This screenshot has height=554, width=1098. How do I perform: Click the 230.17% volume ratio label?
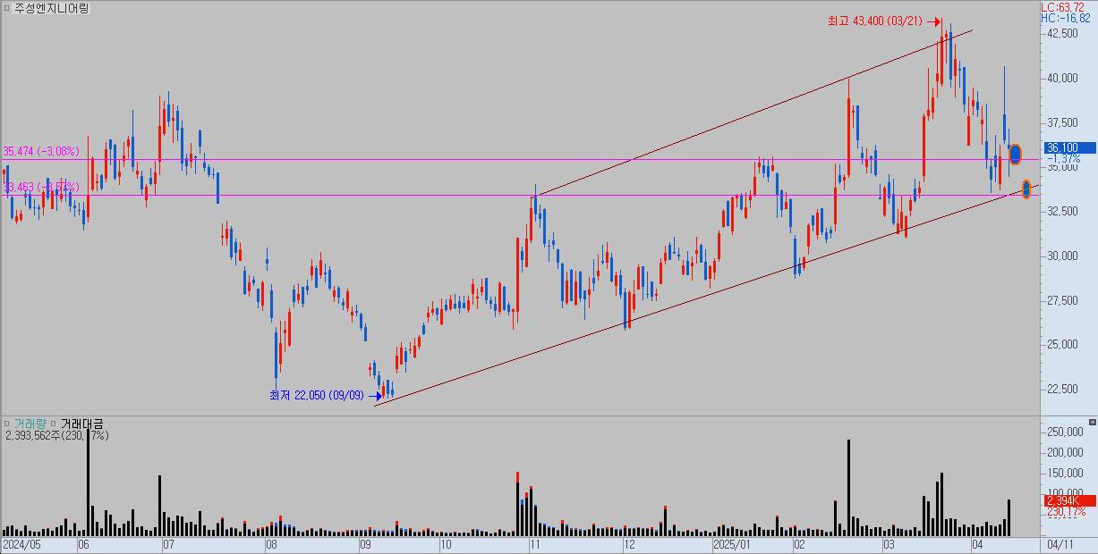pos(1065,512)
